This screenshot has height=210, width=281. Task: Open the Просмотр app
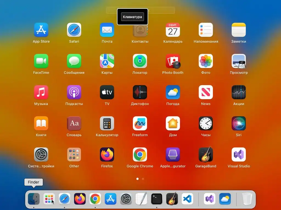pyautogui.click(x=239, y=61)
